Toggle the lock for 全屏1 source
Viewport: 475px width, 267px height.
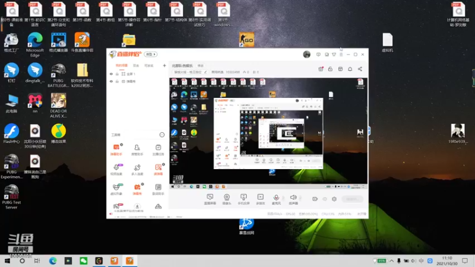point(117,74)
